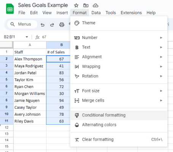Click the Alex Thompson cell
The image size is (173, 152).
[x=30, y=59]
